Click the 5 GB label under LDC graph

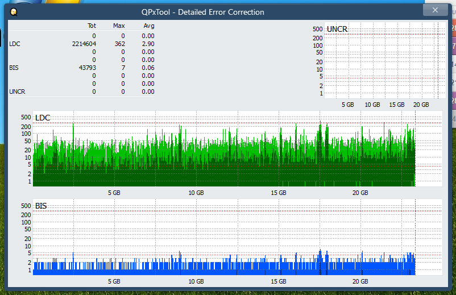pyautogui.click(x=114, y=193)
